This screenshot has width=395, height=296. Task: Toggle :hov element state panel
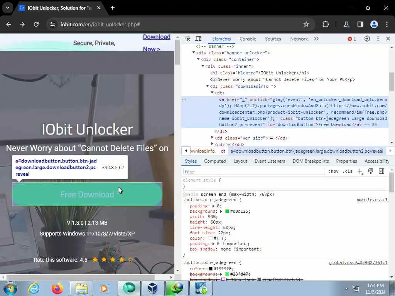[334, 172]
